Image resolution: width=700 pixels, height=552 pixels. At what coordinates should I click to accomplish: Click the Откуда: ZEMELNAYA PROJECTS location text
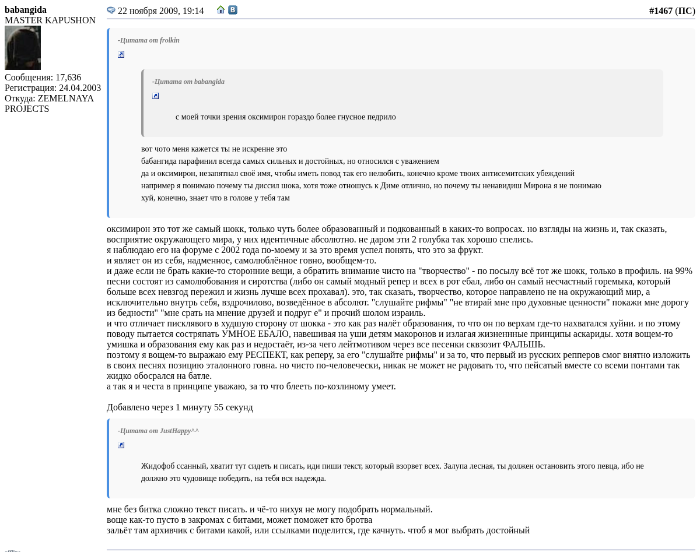coord(49,103)
